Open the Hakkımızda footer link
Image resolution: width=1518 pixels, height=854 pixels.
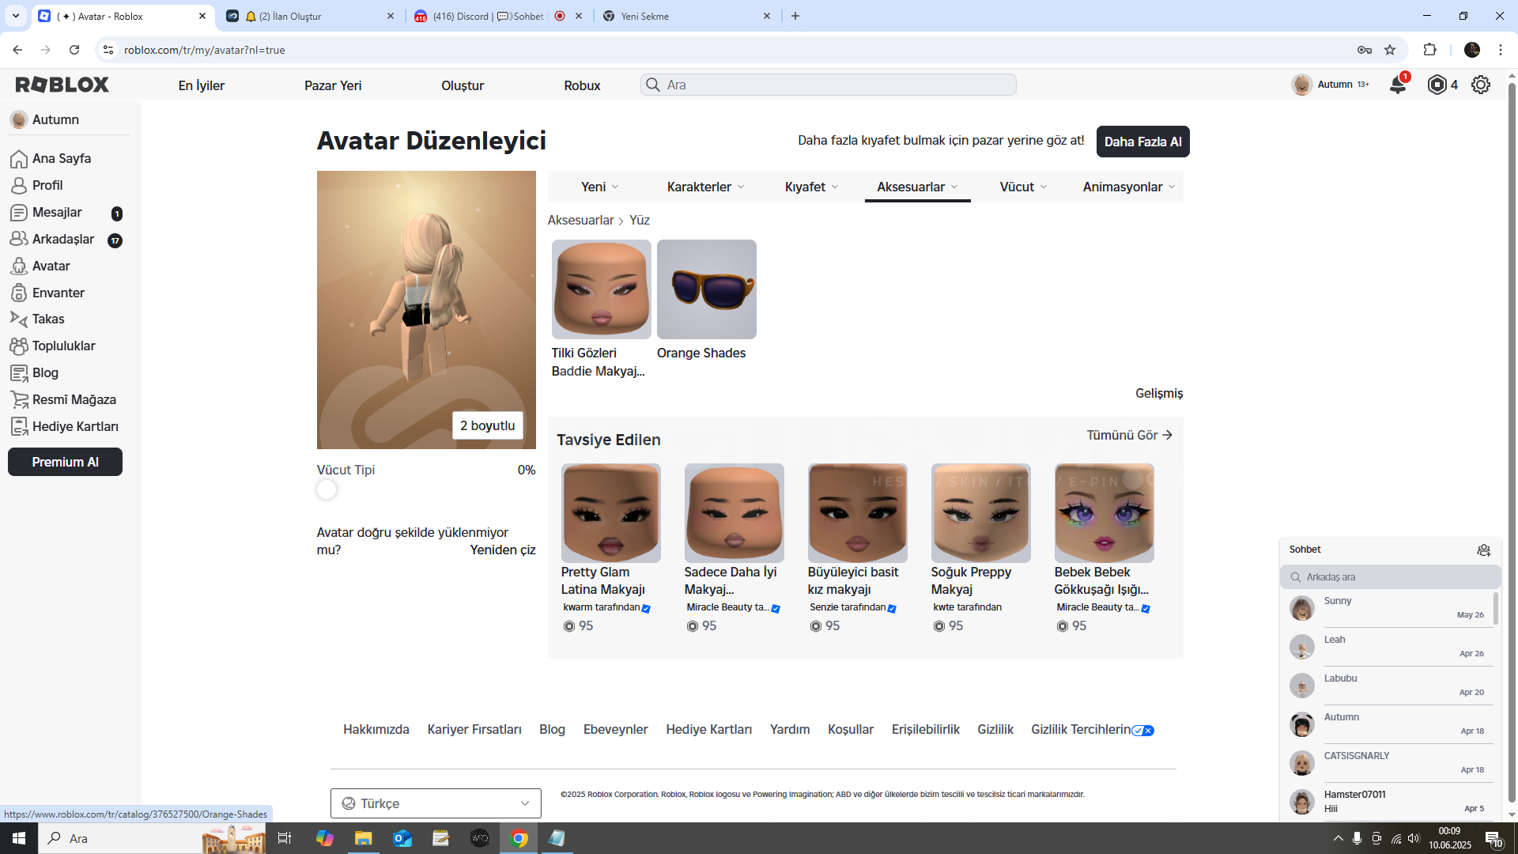click(x=376, y=730)
